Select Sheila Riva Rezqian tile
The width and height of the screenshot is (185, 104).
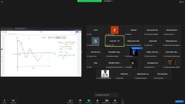96,41
